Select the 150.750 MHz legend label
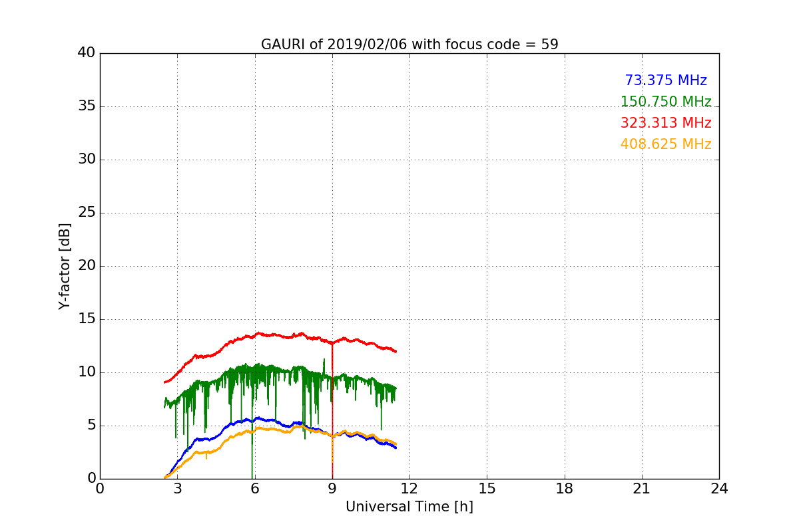This screenshot has width=799, height=532. pos(666,102)
